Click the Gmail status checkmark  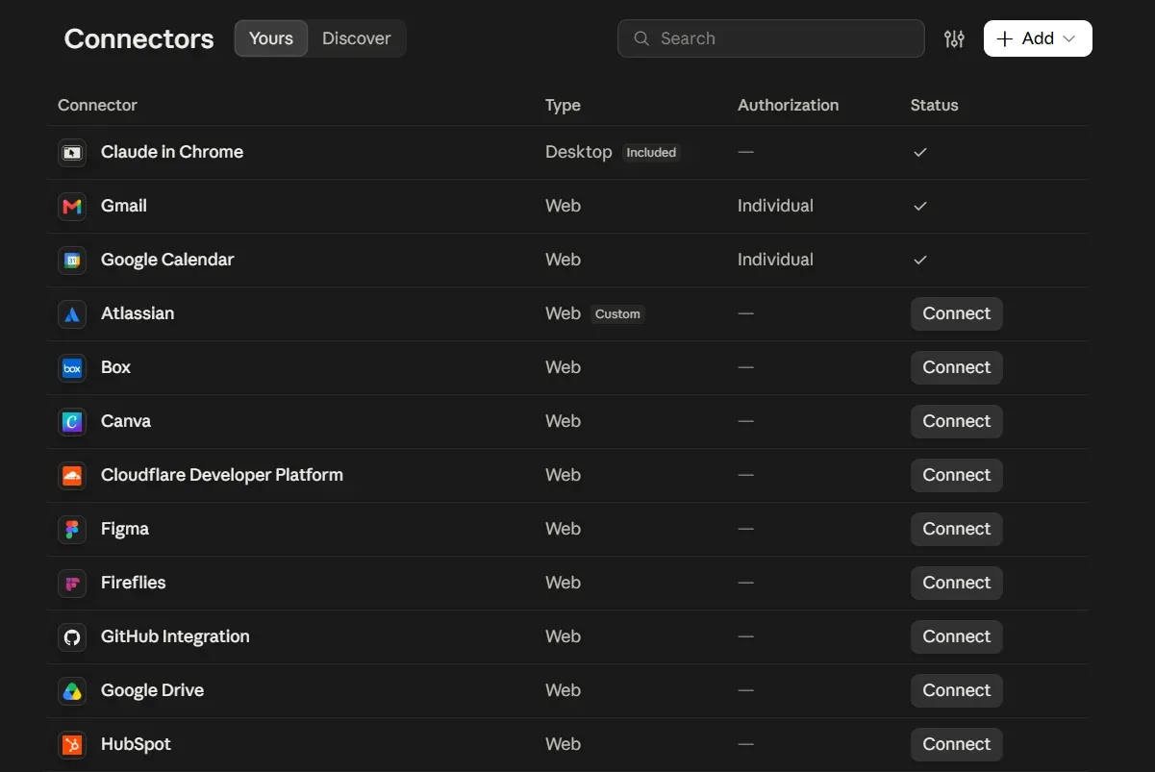pos(920,206)
